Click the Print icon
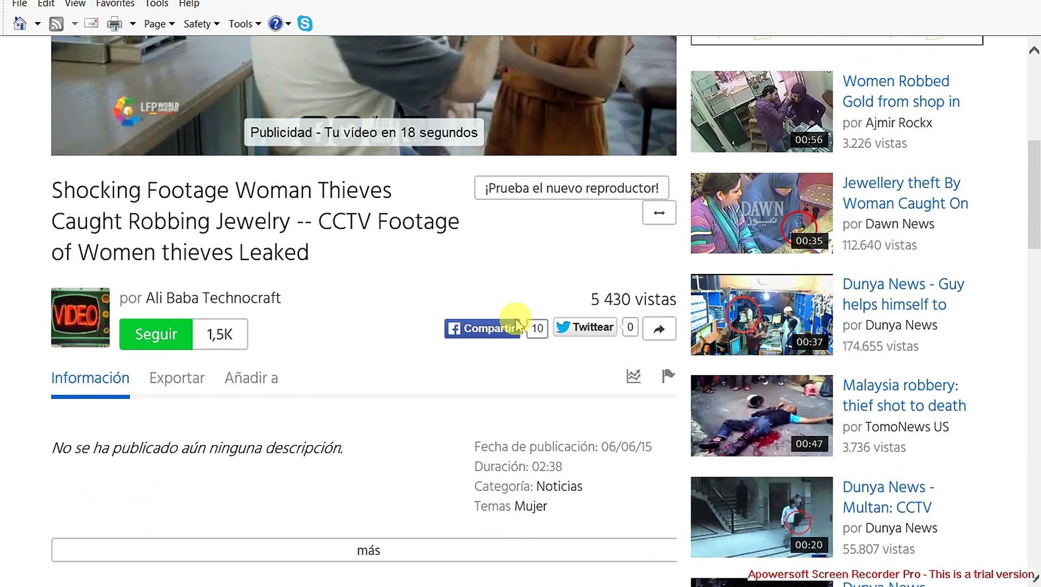 click(x=114, y=23)
